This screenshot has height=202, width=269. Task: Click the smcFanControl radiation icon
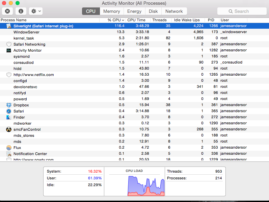tap(9, 129)
